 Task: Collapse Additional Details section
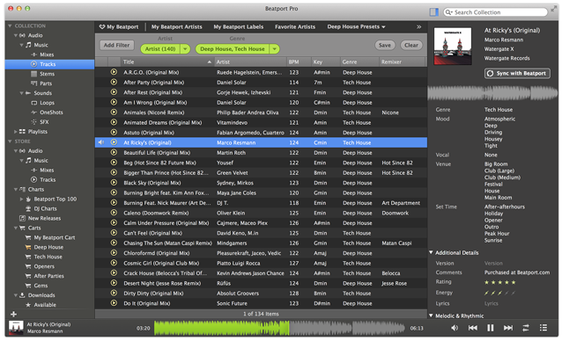point(431,252)
